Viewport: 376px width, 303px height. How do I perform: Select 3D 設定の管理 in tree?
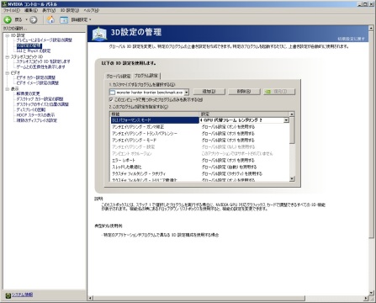click(29, 45)
